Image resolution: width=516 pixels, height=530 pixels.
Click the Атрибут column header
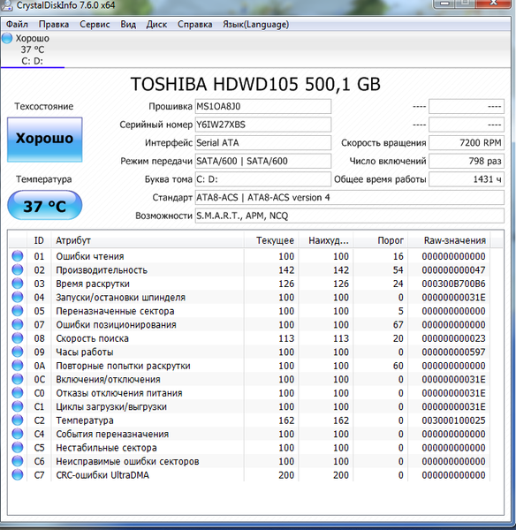[x=148, y=240]
